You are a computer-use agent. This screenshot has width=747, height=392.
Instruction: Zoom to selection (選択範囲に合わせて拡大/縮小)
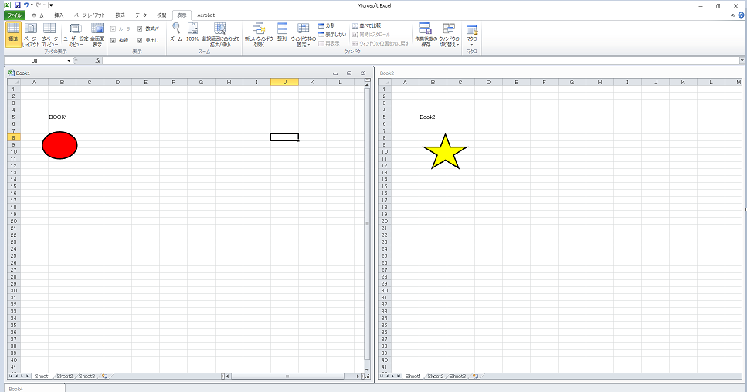(x=220, y=34)
